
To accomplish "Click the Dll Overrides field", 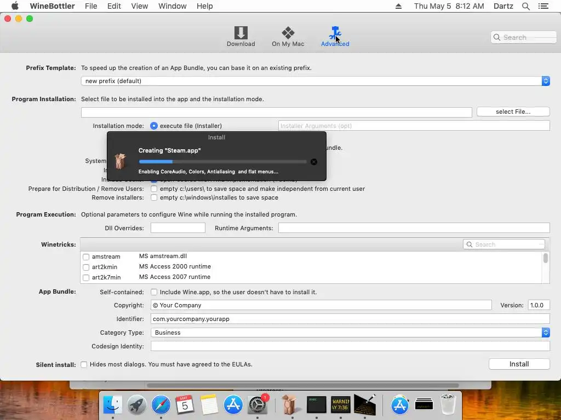I will [x=178, y=228].
